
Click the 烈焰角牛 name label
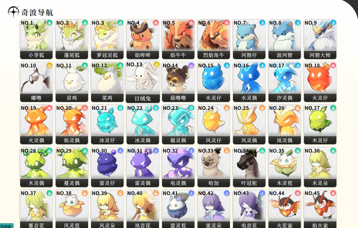[x=214, y=55]
